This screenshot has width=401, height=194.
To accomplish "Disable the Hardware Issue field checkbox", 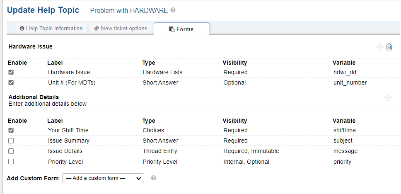I will click(x=11, y=72).
